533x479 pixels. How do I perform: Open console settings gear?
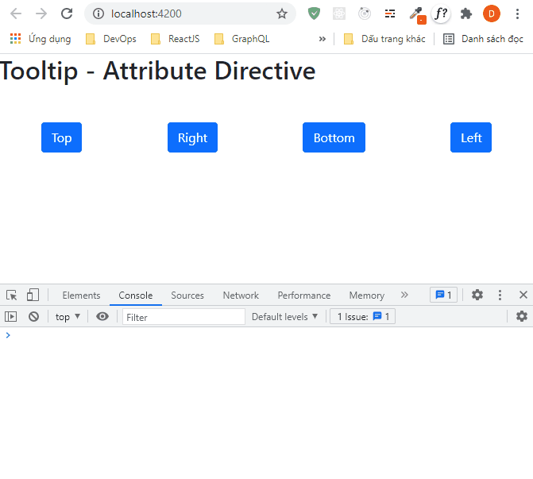point(521,316)
